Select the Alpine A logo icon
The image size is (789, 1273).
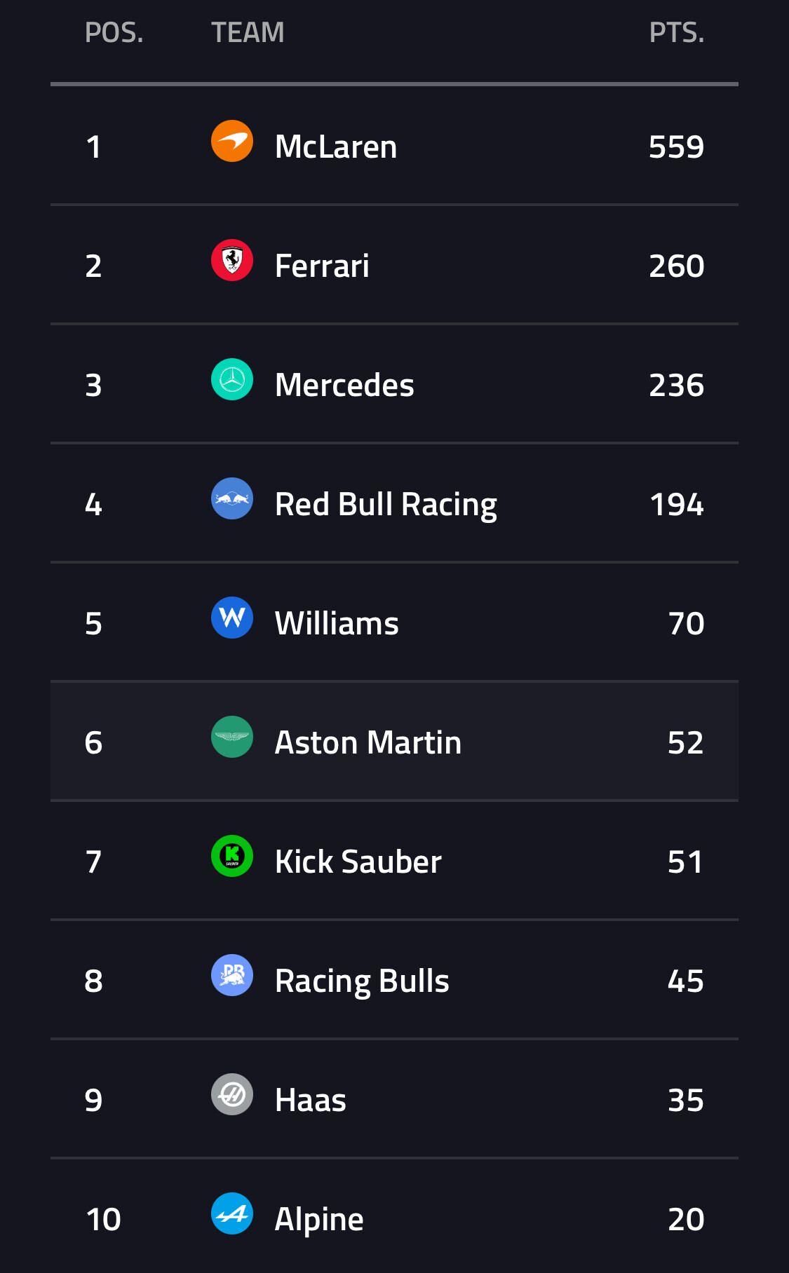232,1213
